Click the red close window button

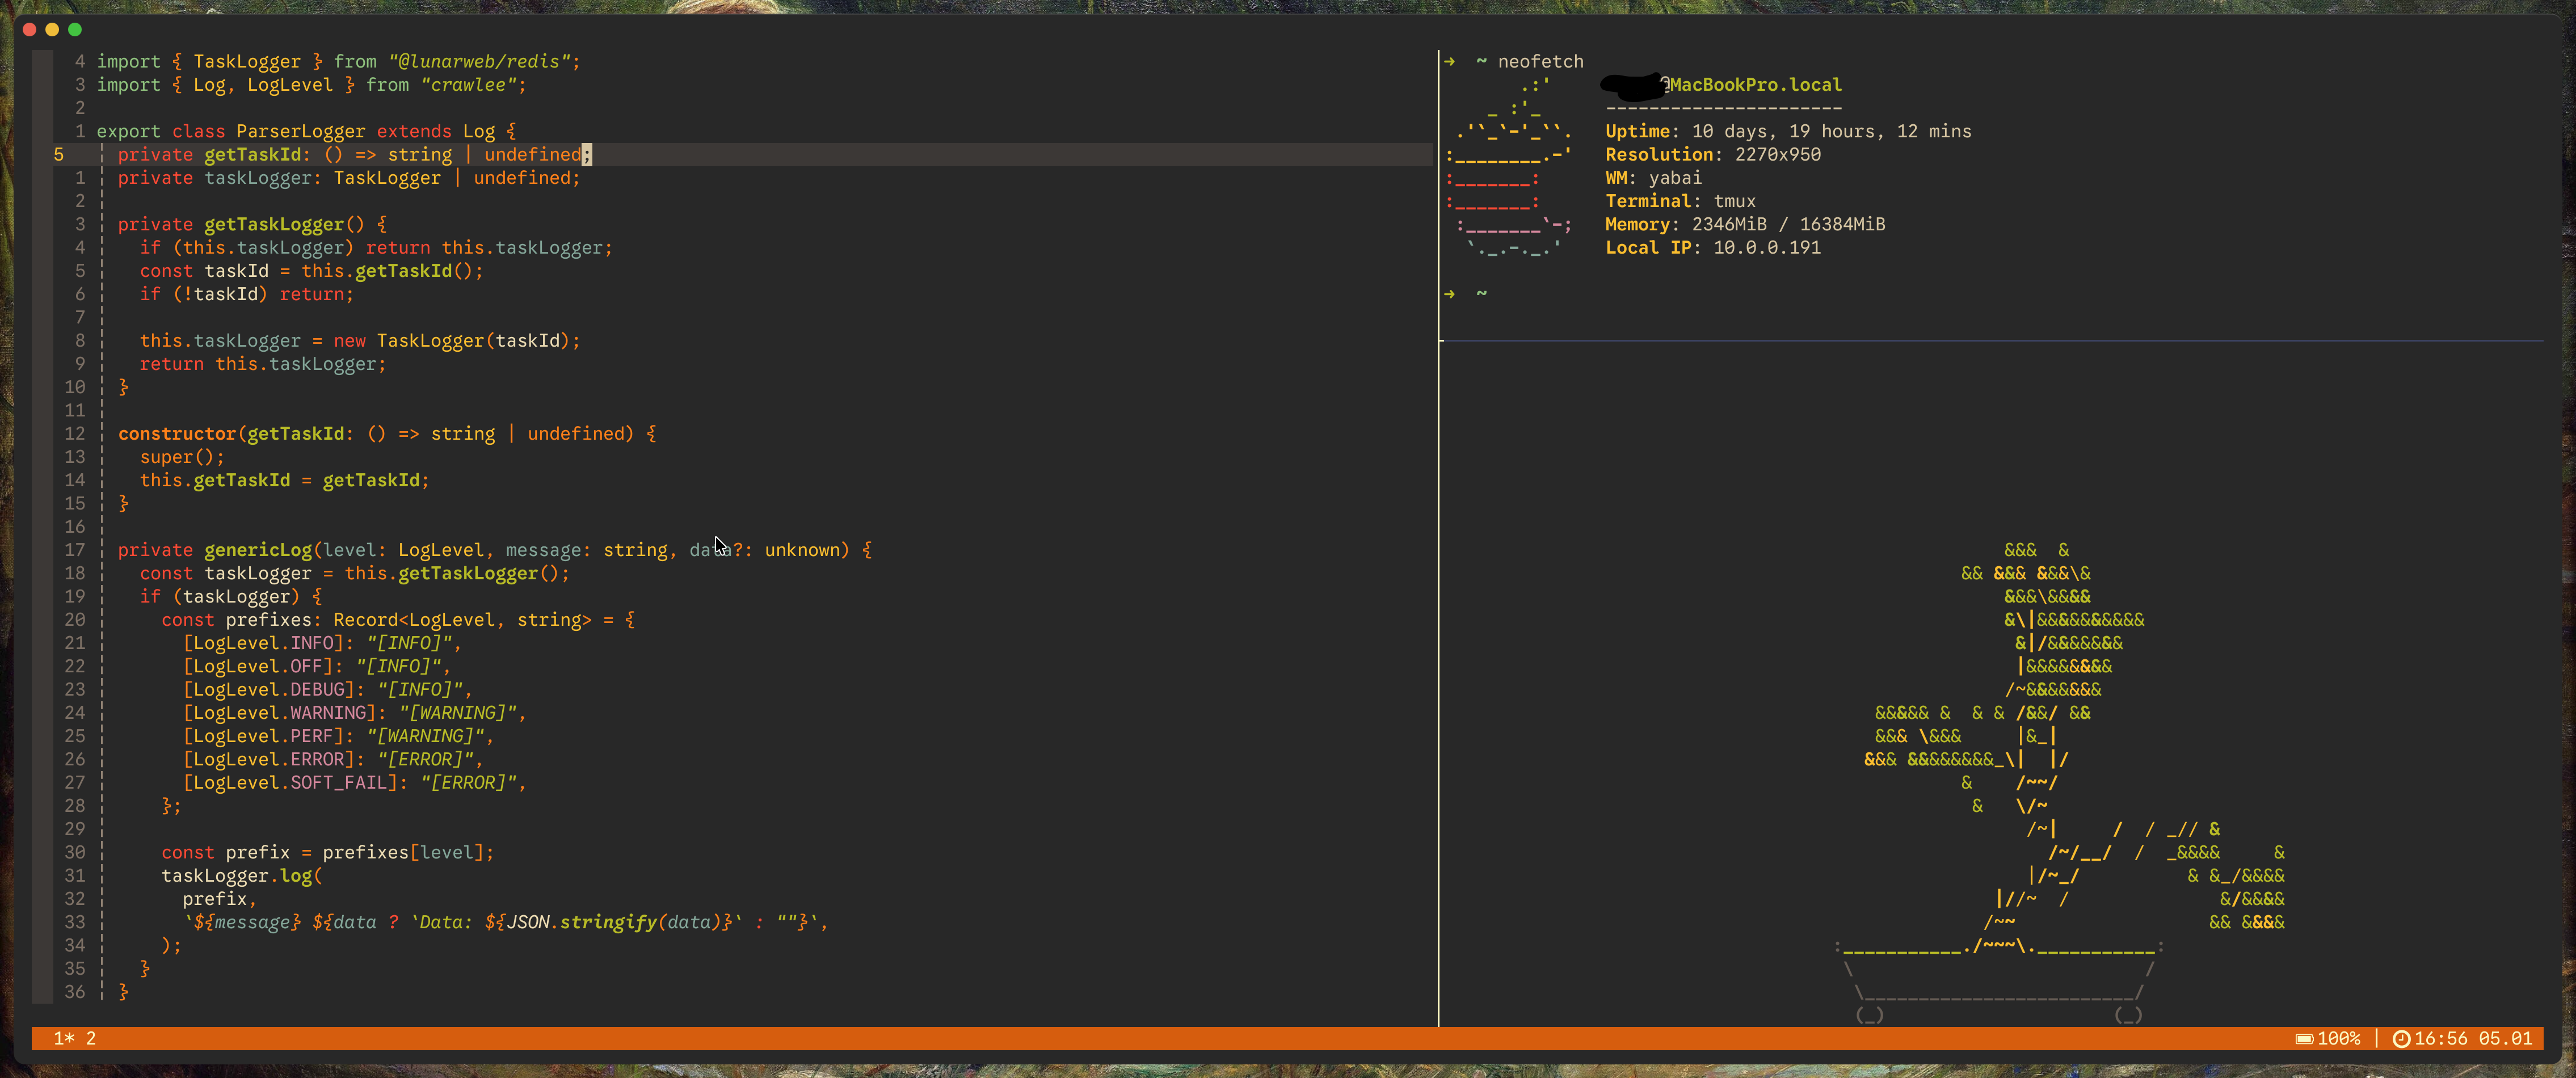click(x=29, y=29)
